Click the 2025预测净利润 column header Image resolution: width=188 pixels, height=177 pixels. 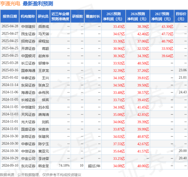[113, 16]
